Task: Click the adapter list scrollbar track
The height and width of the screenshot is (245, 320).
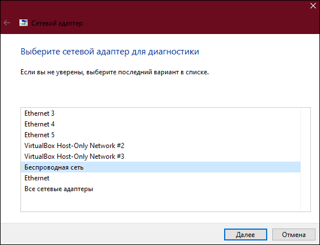Action: [x=305, y=160]
